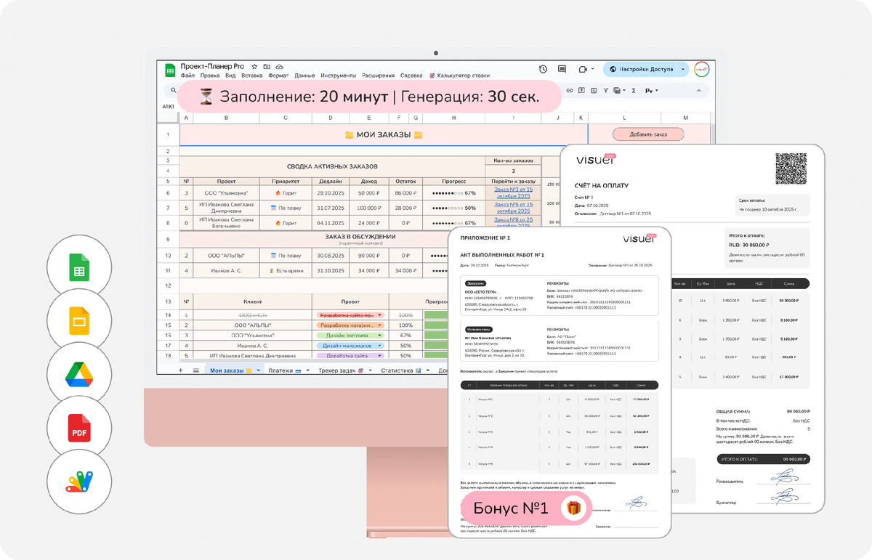This screenshot has height=560, width=872.
Task: Click the name box showing A1:K1
Action: click(x=168, y=107)
